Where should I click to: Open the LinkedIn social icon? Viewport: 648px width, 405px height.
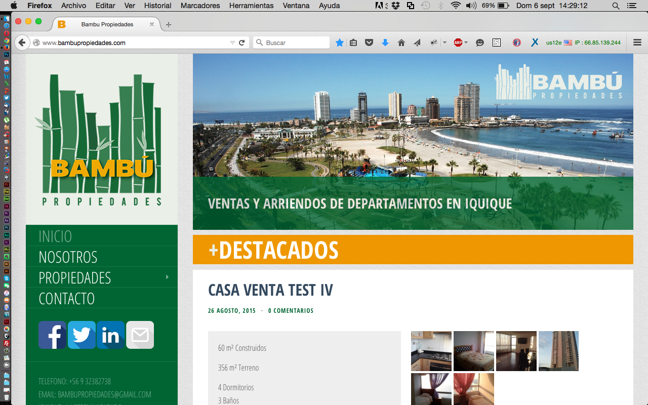point(110,335)
